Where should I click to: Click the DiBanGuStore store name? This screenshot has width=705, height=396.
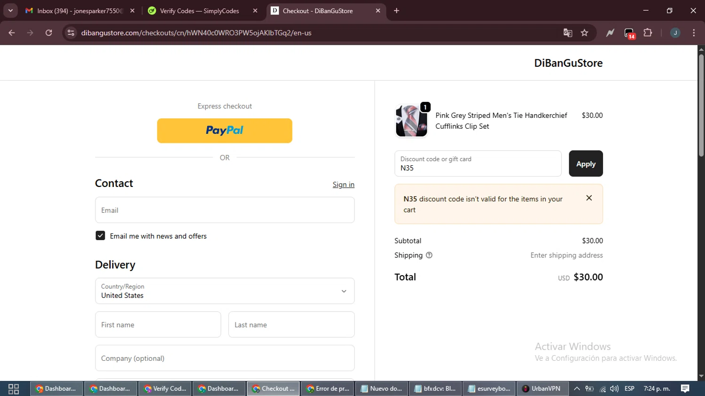coord(568,63)
